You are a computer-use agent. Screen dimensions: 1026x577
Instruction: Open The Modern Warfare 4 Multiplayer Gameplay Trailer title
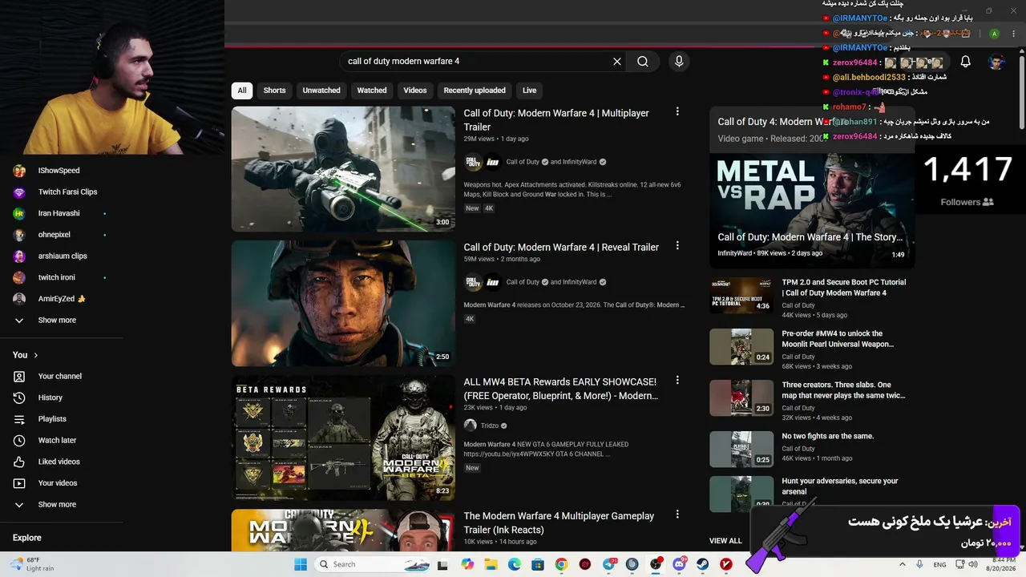(559, 523)
